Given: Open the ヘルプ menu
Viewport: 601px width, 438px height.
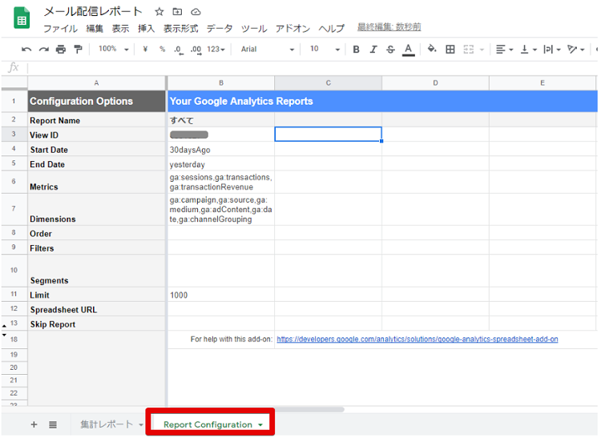Looking at the screenshot, I should [332, 29].
